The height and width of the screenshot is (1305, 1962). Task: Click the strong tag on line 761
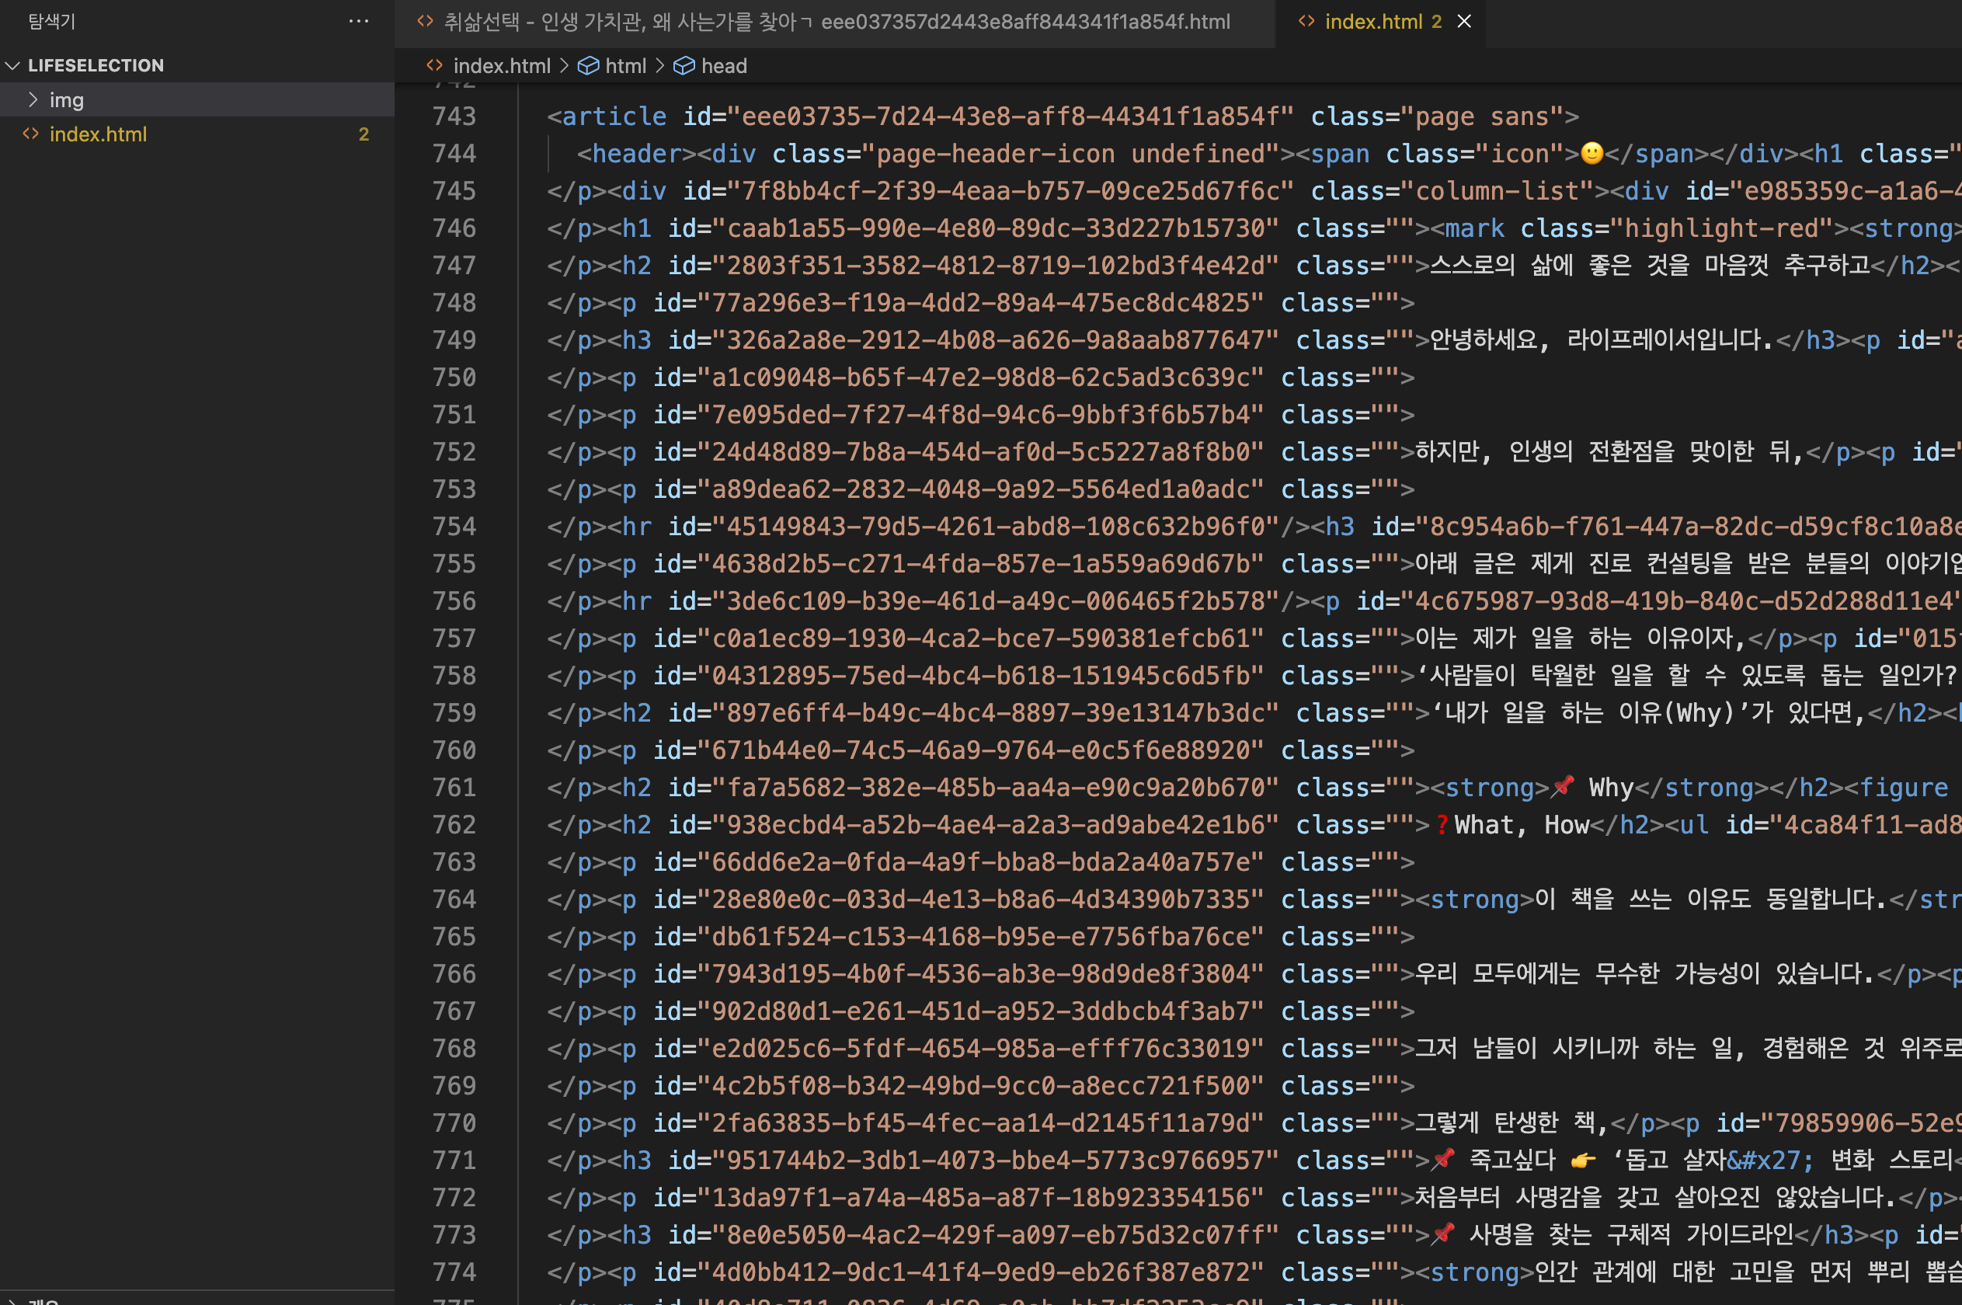pos(1490,788)
